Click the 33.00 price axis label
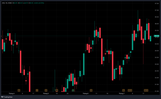161x99 pixels. pyautogui.click(x=157, y=64)
